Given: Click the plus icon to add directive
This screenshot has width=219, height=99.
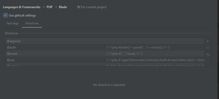Looking at the screenshot, I should (208, 41).
